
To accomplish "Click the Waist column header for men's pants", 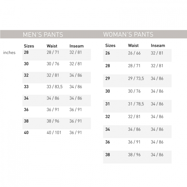I will (52, 46).
